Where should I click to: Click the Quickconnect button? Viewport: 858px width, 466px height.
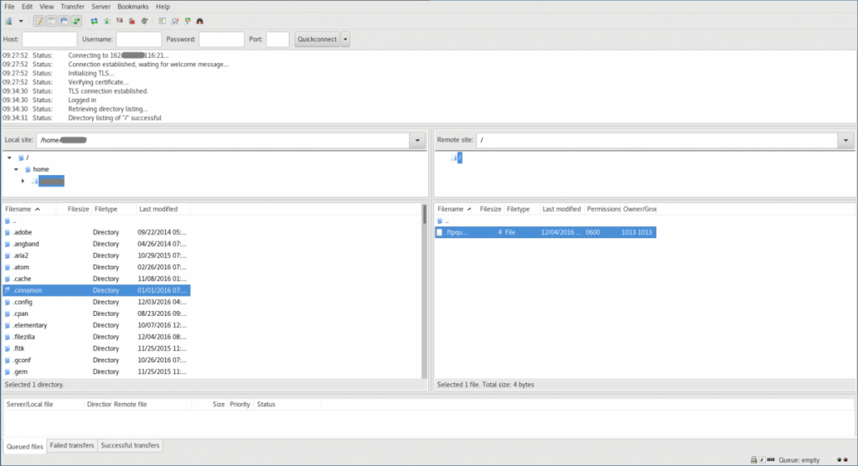pyautogui.click(x=317, y=39)
